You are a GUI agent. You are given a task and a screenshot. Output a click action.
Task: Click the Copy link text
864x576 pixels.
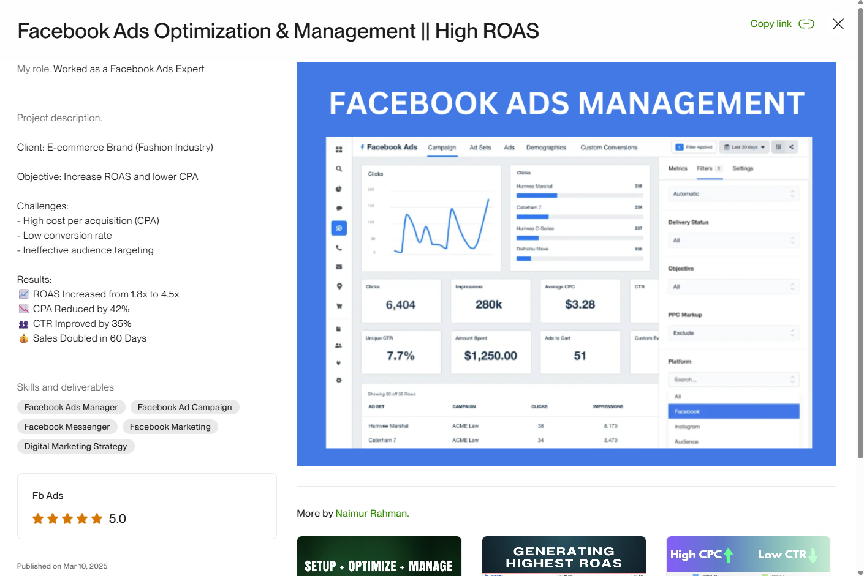[x=771, y=24]
